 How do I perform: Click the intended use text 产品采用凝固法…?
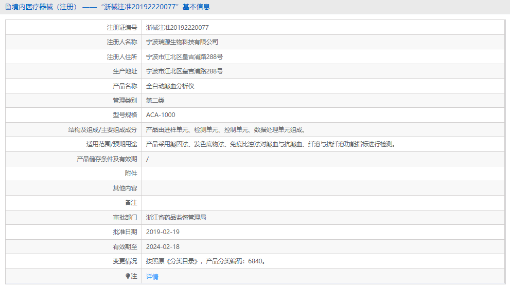click(x=271, y=144)
